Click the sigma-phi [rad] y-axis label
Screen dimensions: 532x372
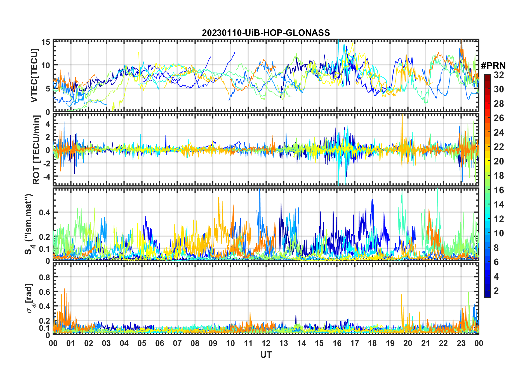point(30,298)
